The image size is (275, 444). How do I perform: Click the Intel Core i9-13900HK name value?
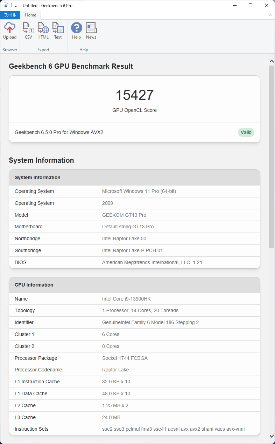[126, 299]
